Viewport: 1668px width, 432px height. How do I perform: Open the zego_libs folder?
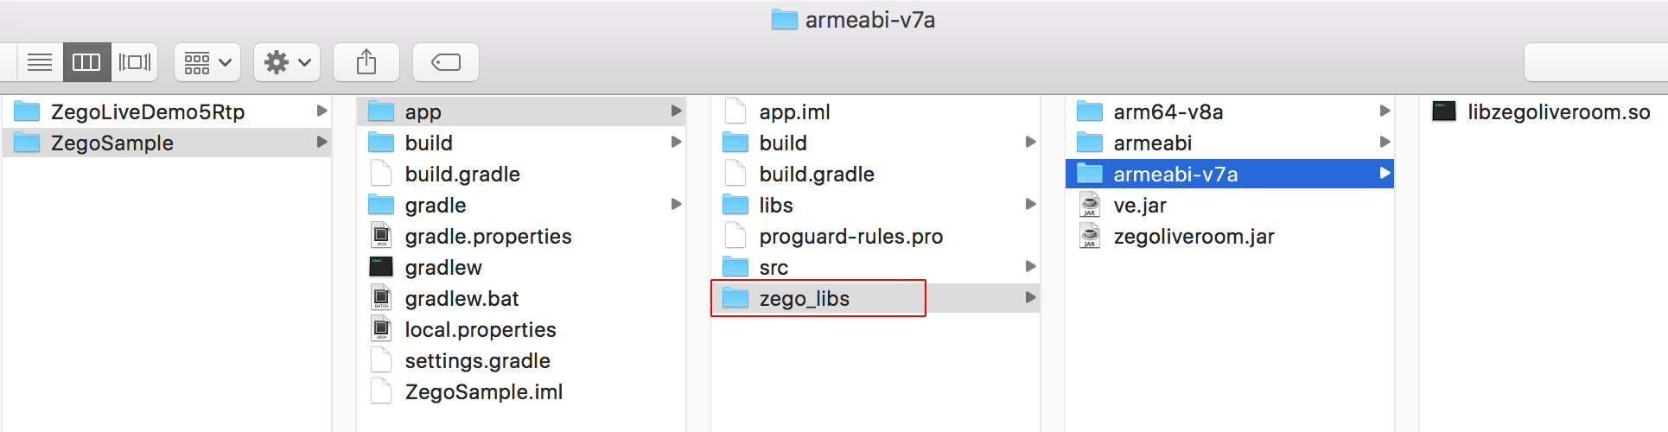coord(804,299)
